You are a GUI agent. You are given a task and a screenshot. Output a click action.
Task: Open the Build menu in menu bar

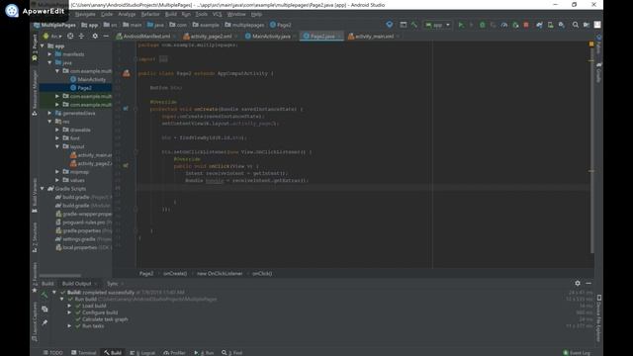pos(171,14)
